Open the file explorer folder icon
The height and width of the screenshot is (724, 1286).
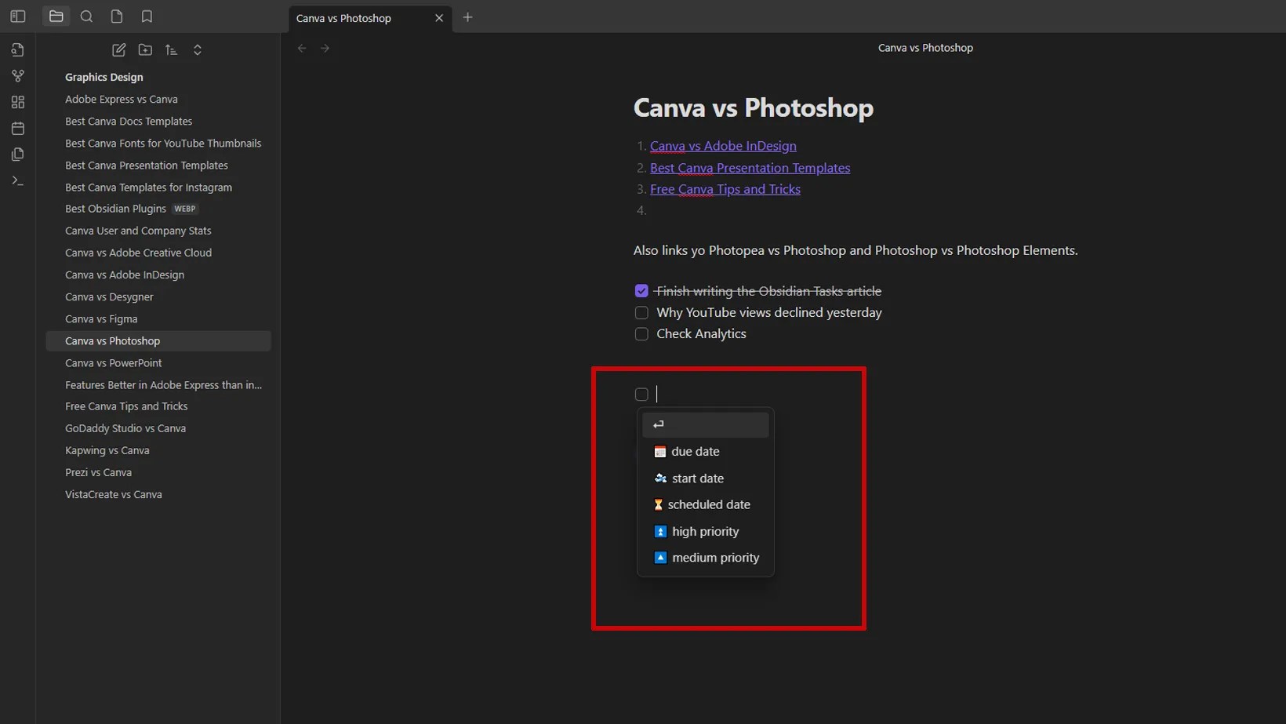56,16
